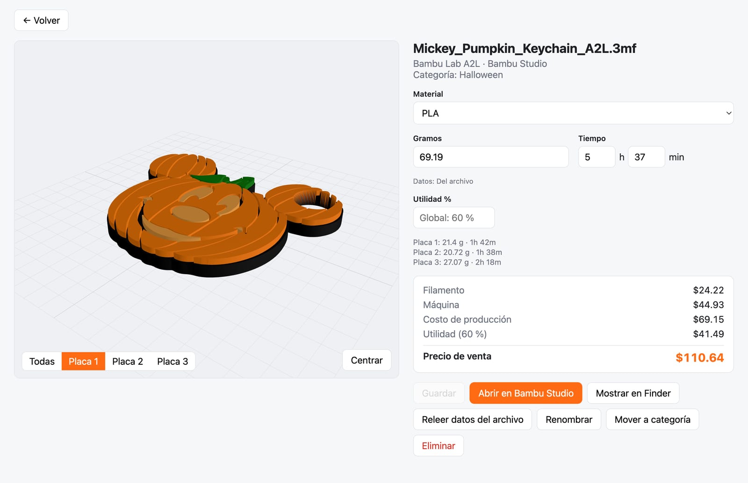Click the 'Bambu Lab A2L · Bambu Studio' subtitle
Viewport: 748px width, 483px height.
(x=480, y=64)
